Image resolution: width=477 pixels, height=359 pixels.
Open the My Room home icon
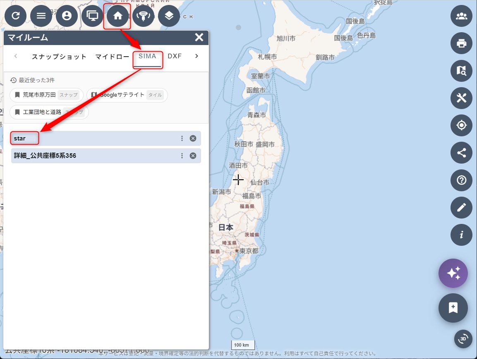[118, 16]
